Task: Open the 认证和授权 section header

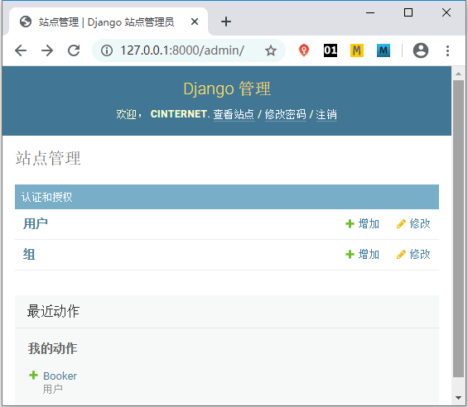Action: 47,197
